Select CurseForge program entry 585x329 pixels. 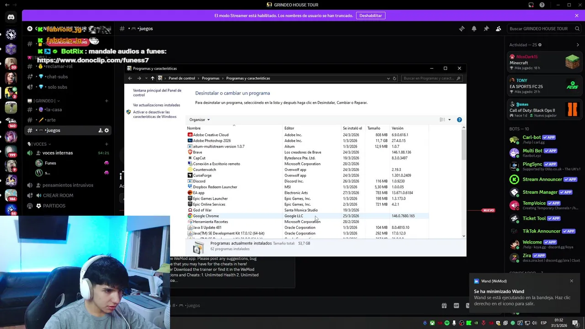coord(307,175)
